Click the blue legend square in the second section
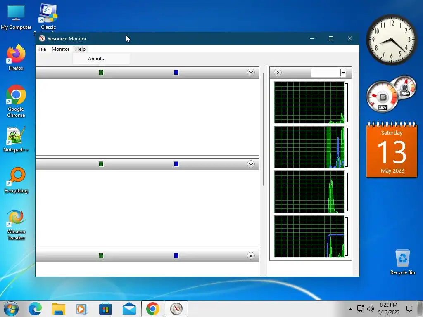Screen dimensions: 423x317 point(176,164)
